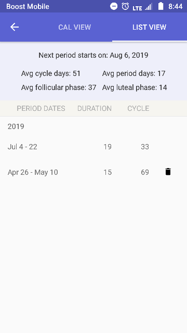The width and height of the screenshot is (187, 333).
Task: Tap the 8:44 clock in status bar
Action: [x=176, y=7]
